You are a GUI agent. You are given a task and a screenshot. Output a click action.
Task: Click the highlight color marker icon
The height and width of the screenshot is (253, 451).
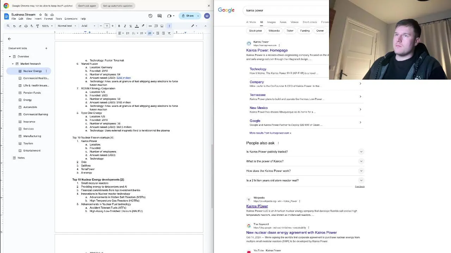point(143,26)
